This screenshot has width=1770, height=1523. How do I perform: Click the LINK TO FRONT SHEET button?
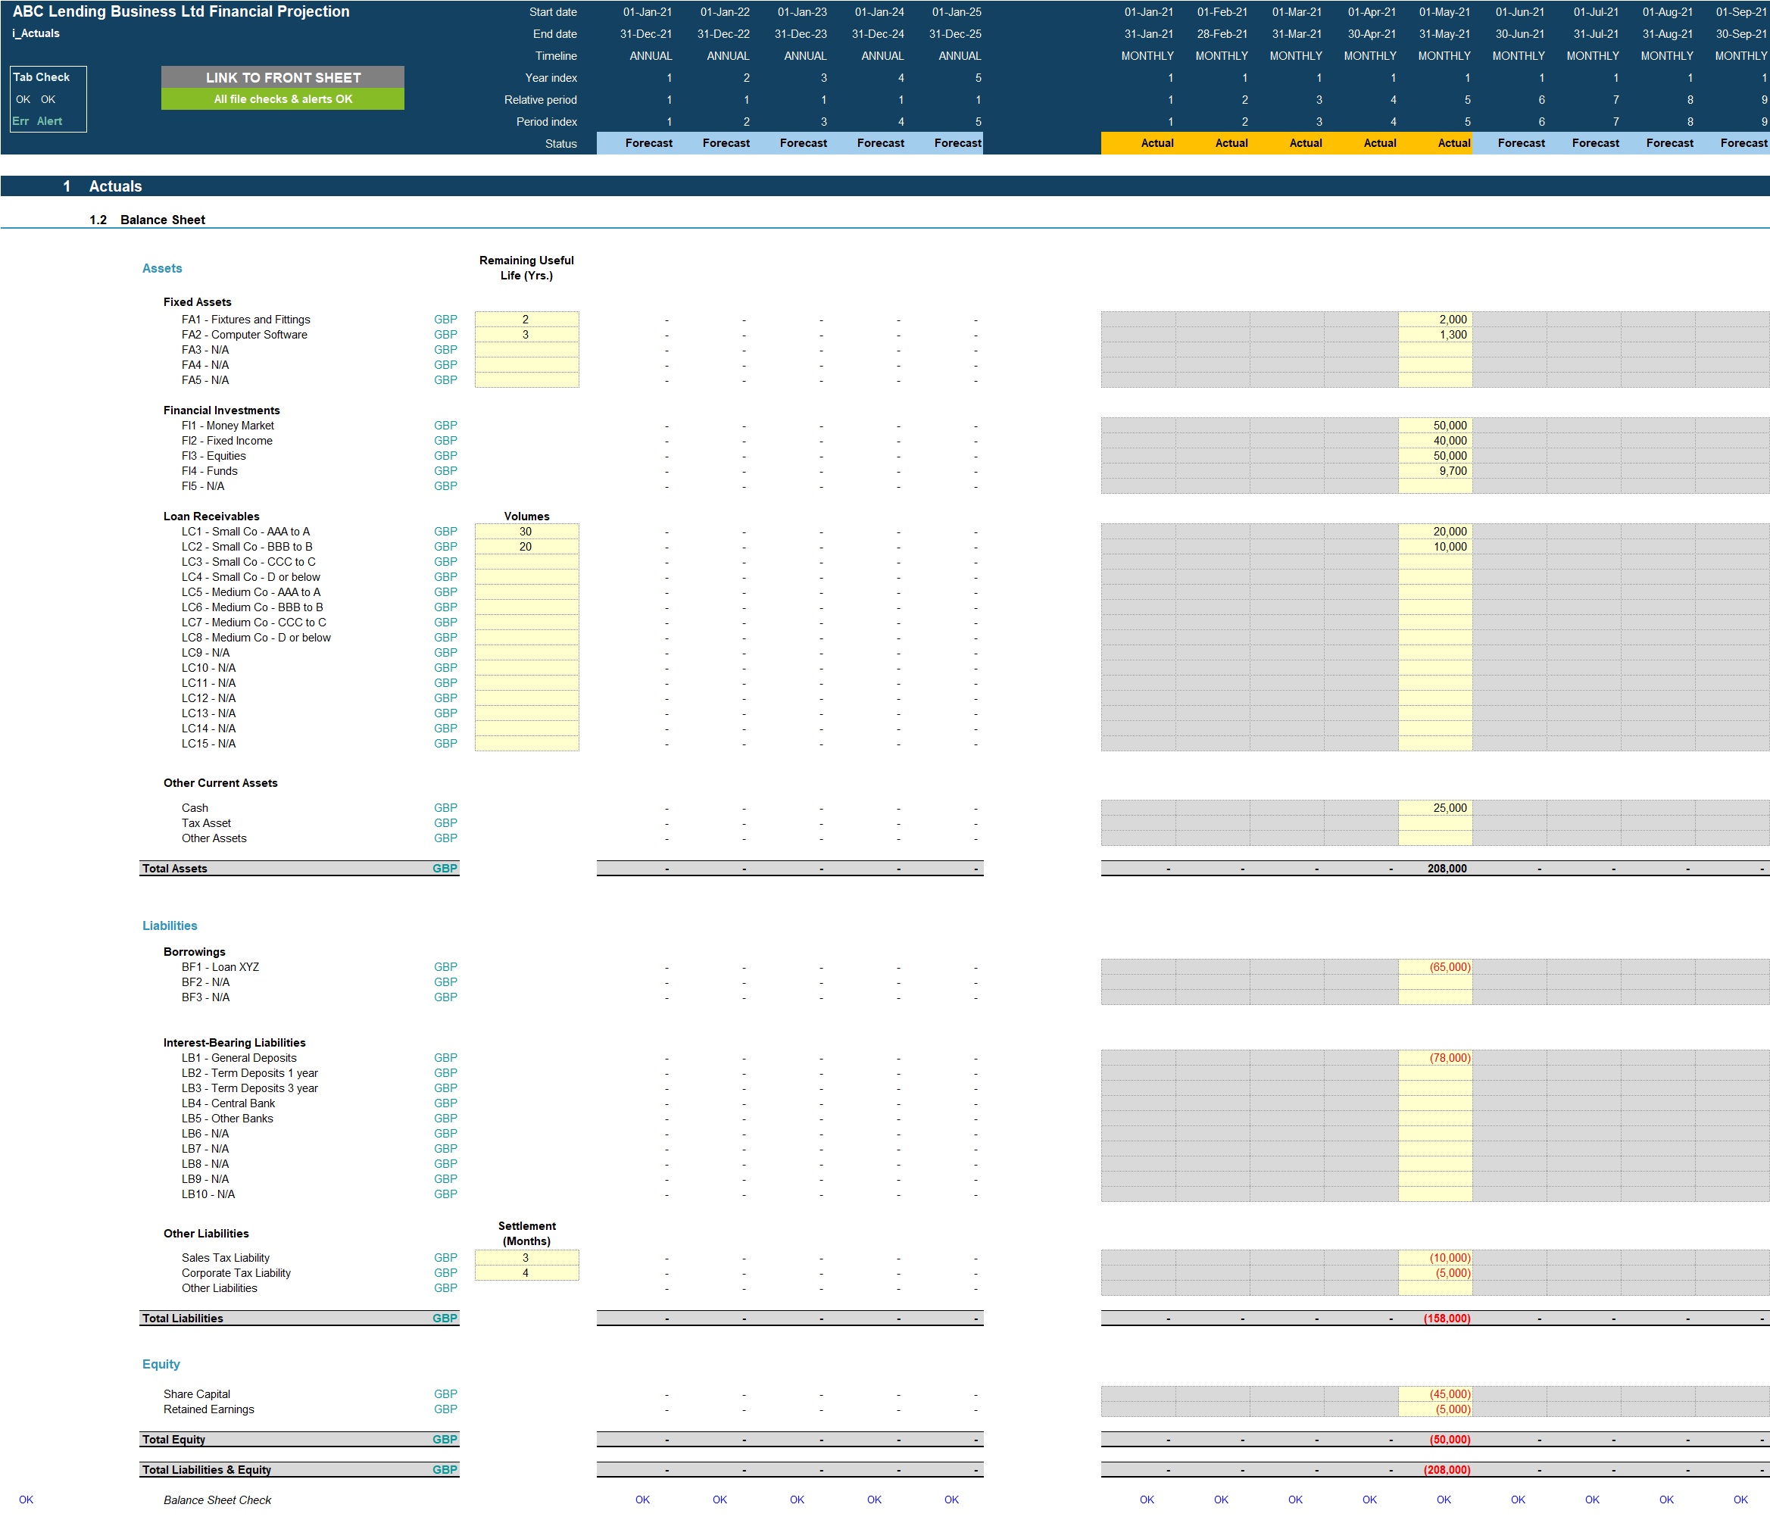[x=283, y=77]
